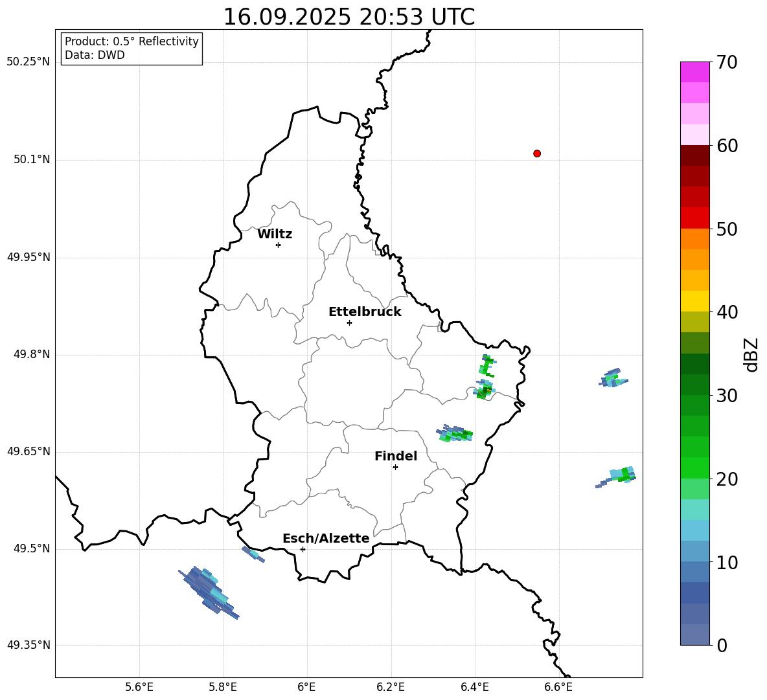Click the 50 tick label on colorbar
This screenshot has width=767, height=700.
pyautogui.click(x=727, y=229)
